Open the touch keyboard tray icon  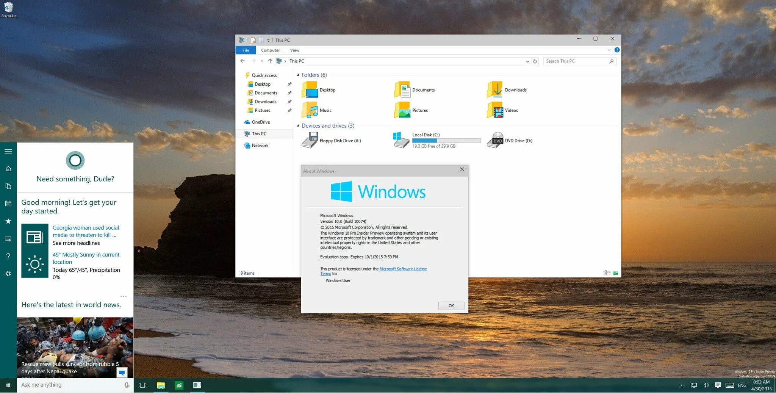click(730, 385)
